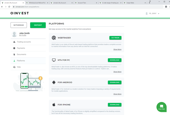Click the green Deposit button

point(38,25)
